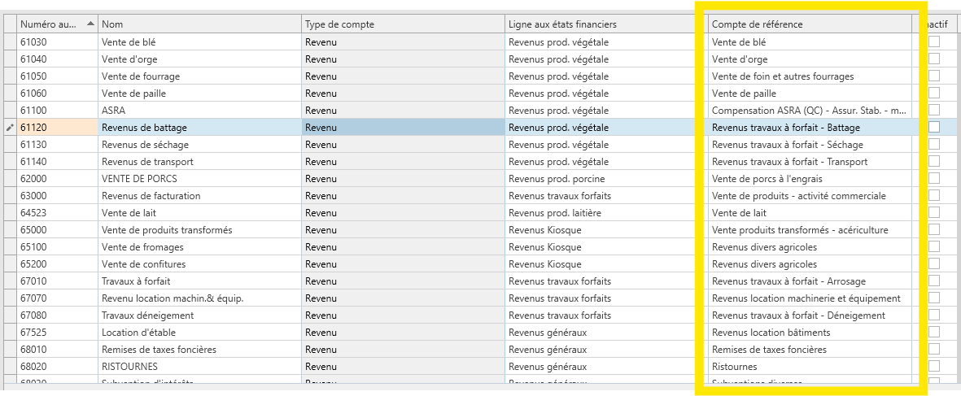Click account number 62000
This screenshot has height=396, width=961.
57,179
